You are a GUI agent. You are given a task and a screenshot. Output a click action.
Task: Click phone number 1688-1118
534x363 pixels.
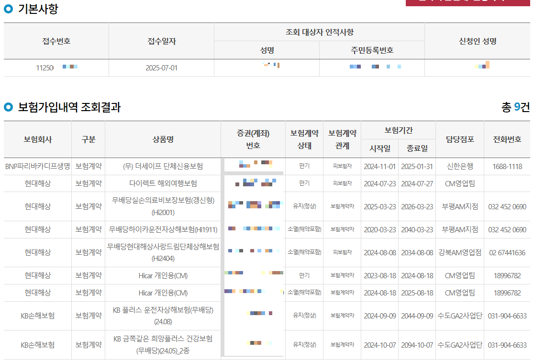pos(507,166)
